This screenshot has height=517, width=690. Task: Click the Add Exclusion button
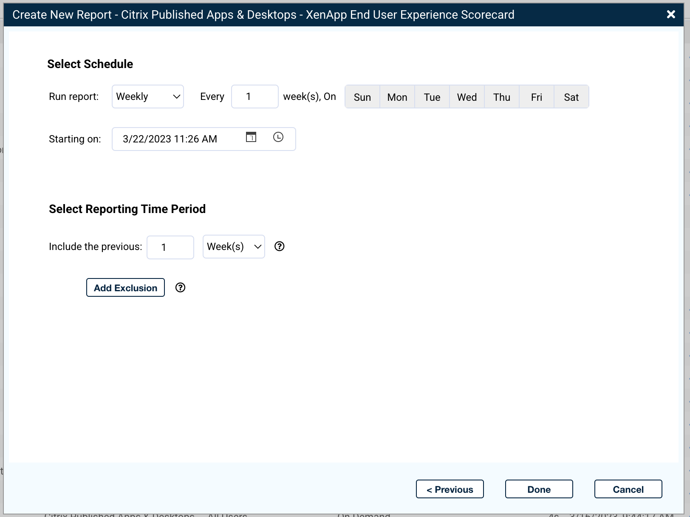point(125,287)
